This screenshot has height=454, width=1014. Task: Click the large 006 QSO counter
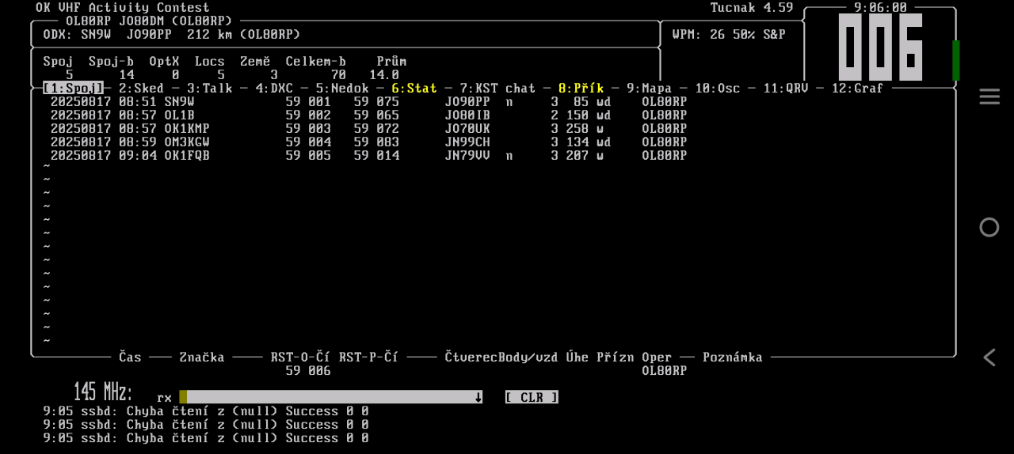coord(880,47)
